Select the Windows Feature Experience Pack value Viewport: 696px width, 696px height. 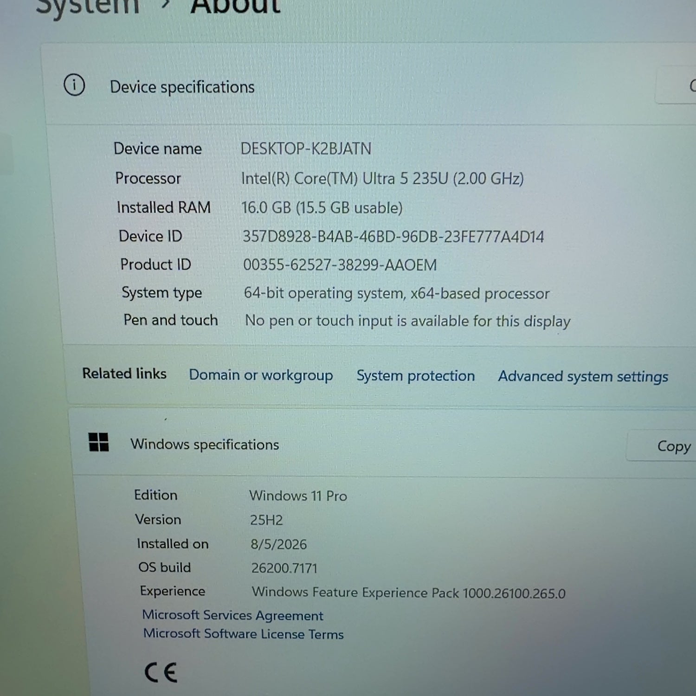(x=408, y=593)
